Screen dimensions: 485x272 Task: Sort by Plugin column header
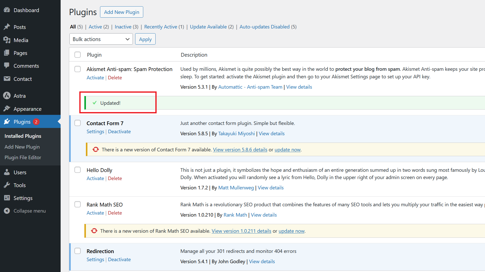[x=94, y=55]
